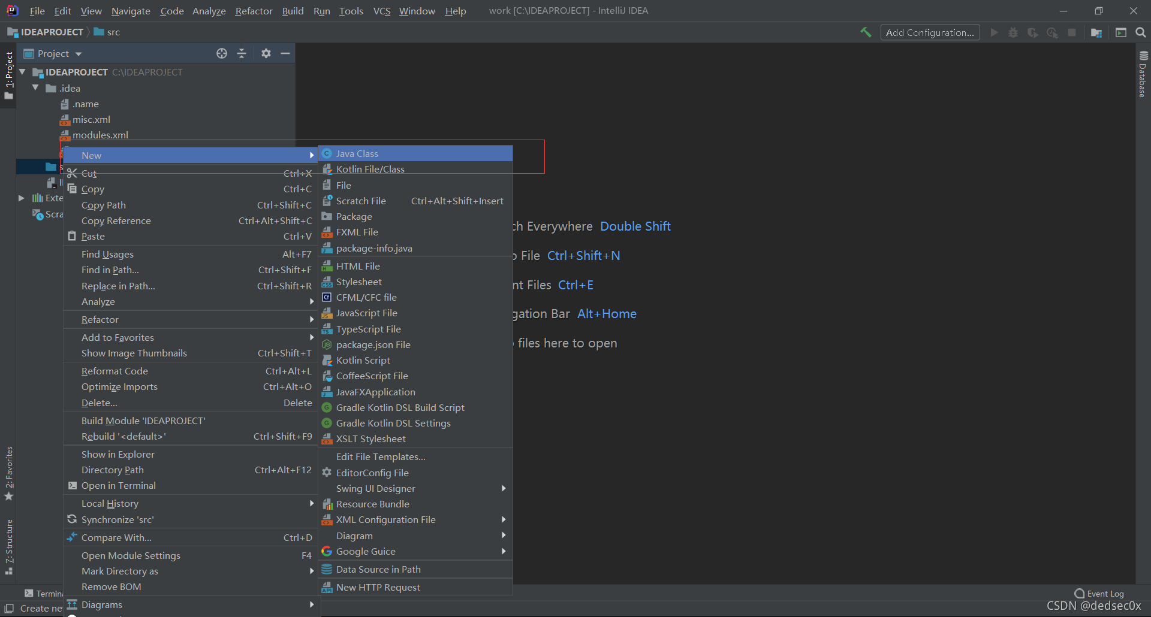Viewport: 1151px width, 617px height.
Task: Click Reformat Code in context menu
Action: click(191, 371)
